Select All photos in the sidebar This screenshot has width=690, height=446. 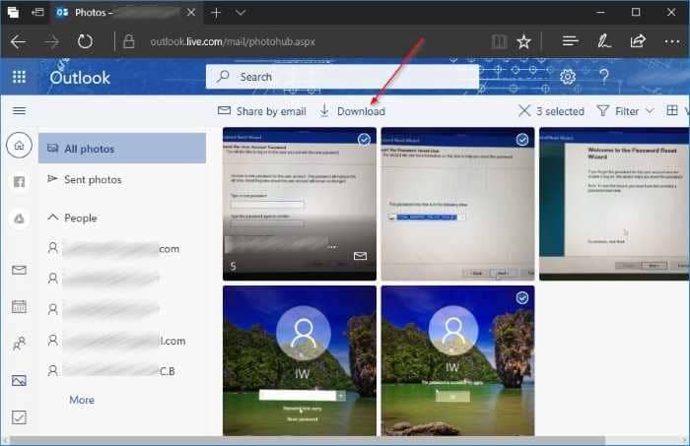tap(122, 149)
